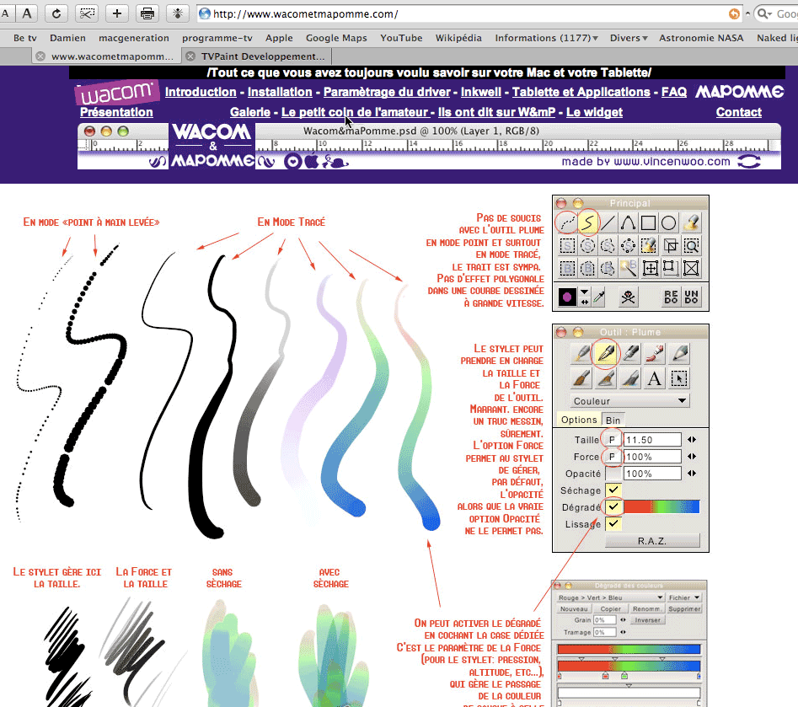Toggle the P pressure button for Taille
Screen dimensions: 798x707
[x=613, y=440]
